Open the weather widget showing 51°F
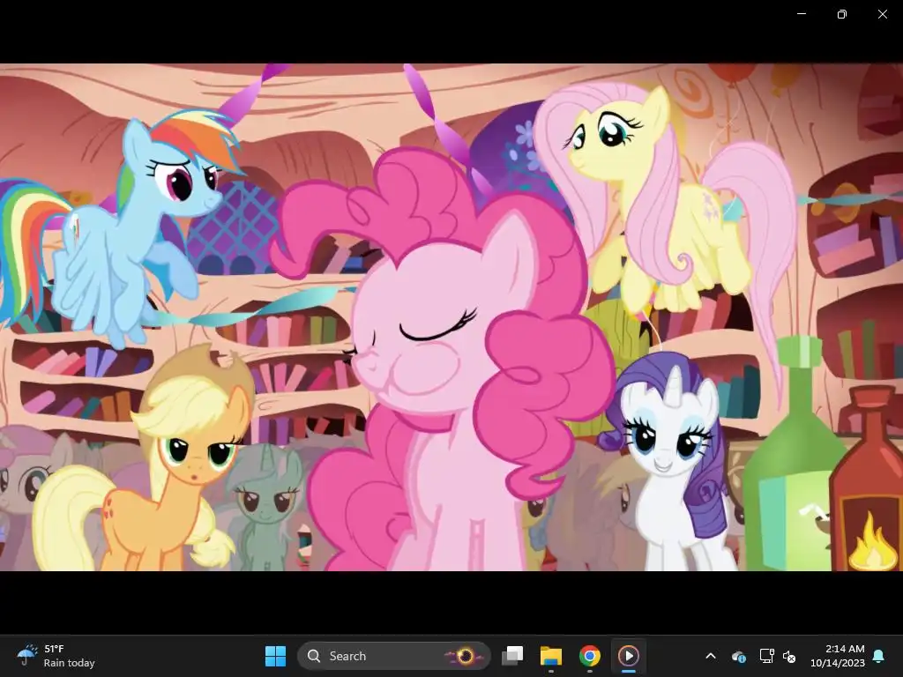Screen dimensions: 903x677 point(56,656)
